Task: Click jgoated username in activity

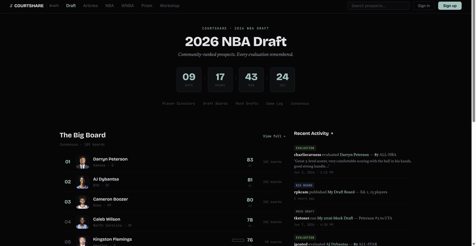Action: point(301,244)
